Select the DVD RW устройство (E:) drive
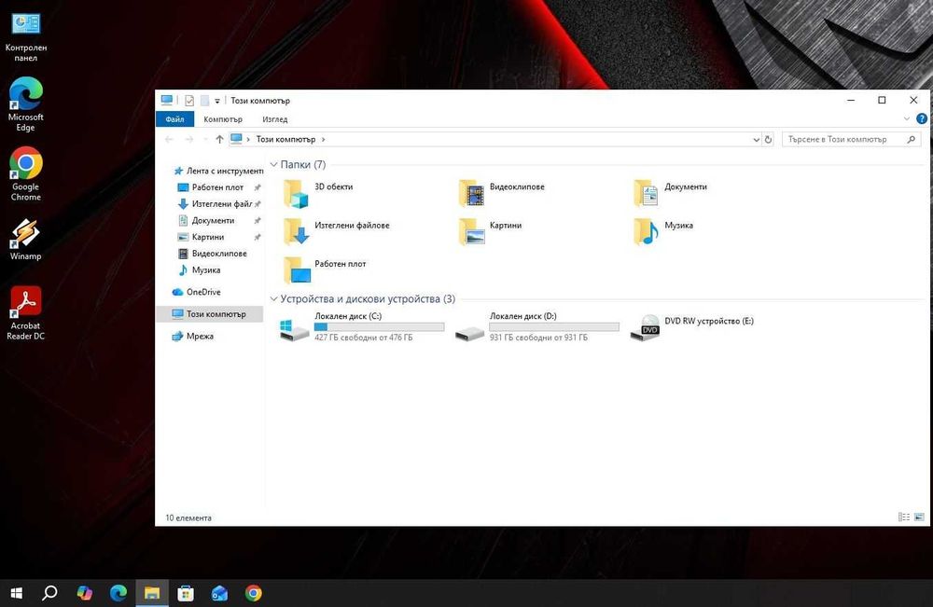 (x=692, y=326)
